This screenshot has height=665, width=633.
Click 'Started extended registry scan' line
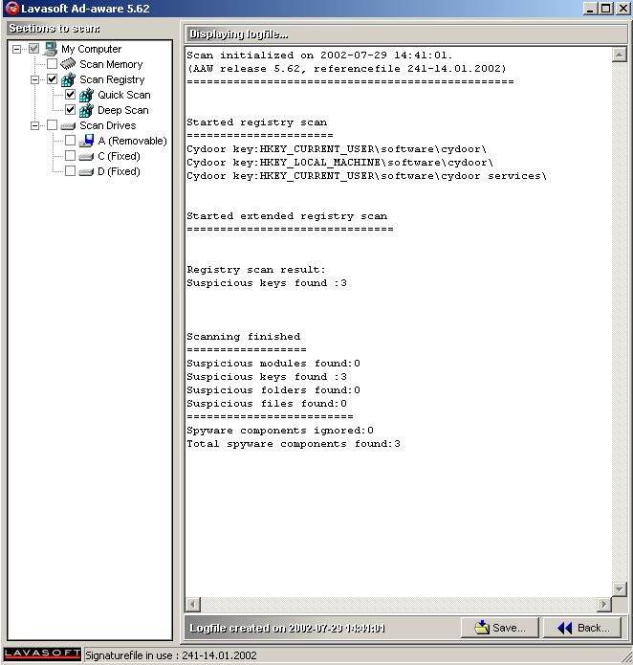(x=287, y=216)
